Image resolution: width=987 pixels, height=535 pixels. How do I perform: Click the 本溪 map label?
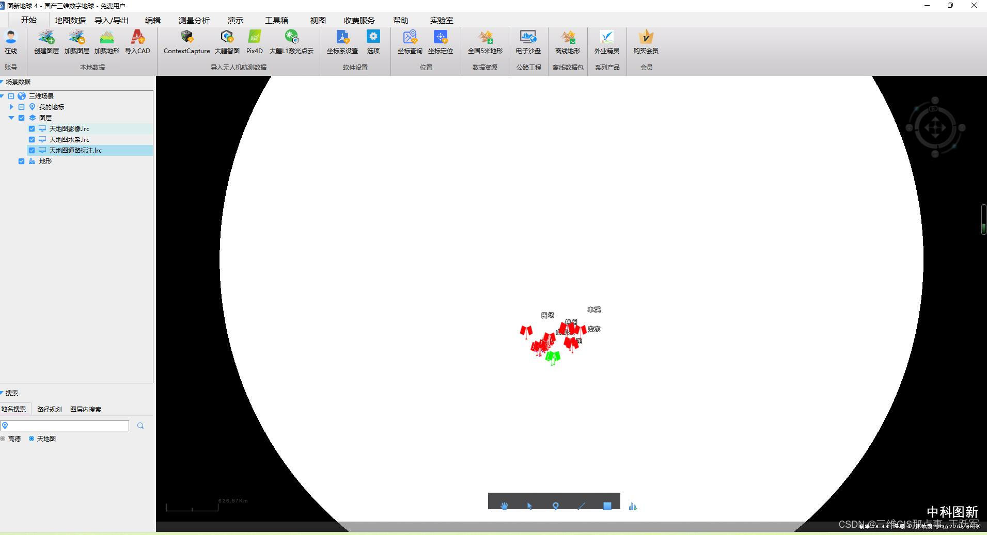click(x=594, y=310)
